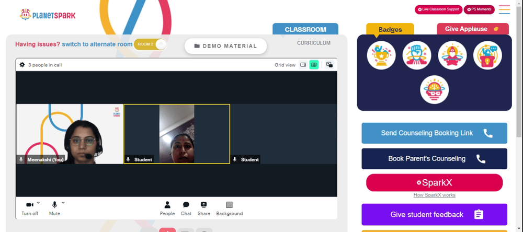This screenshot has width=523, height=232.
Task: Start screen Share
Action: 203,208
